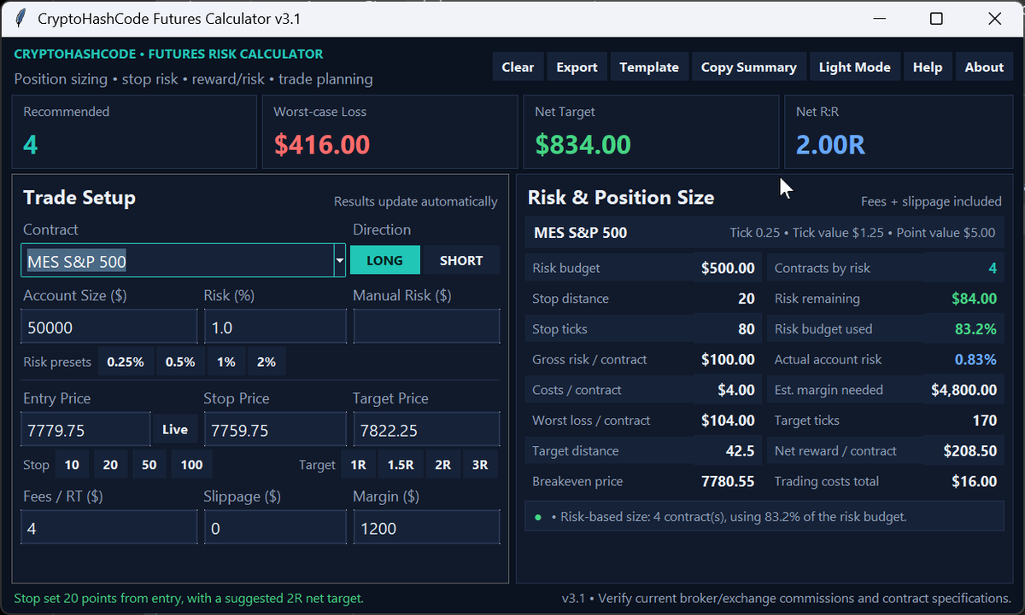Click the Margin input field
The height and width of the screenshot is (615, 1025).
pyautogui.click(x=426, y=528)
